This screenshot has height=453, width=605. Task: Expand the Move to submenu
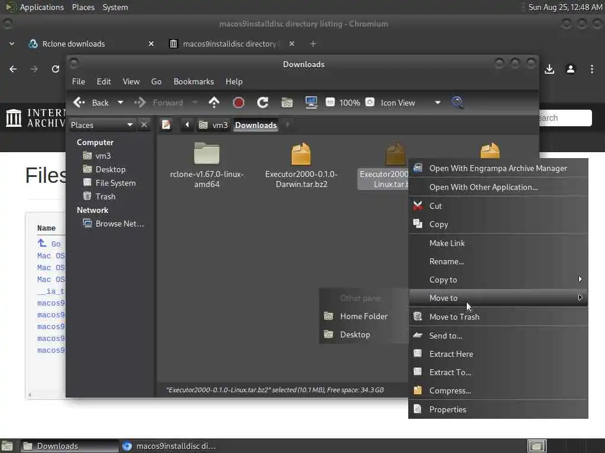click(498, 298)
